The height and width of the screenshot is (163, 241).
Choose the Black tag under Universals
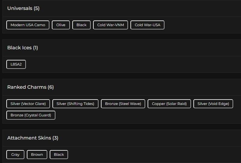[x=81, y=25]
